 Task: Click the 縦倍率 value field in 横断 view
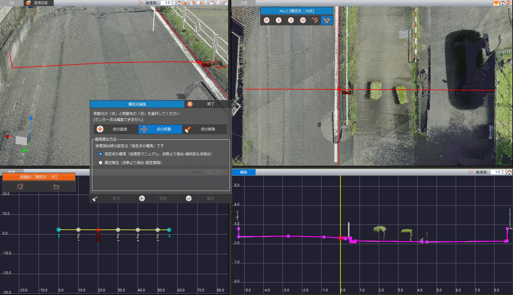496,172
